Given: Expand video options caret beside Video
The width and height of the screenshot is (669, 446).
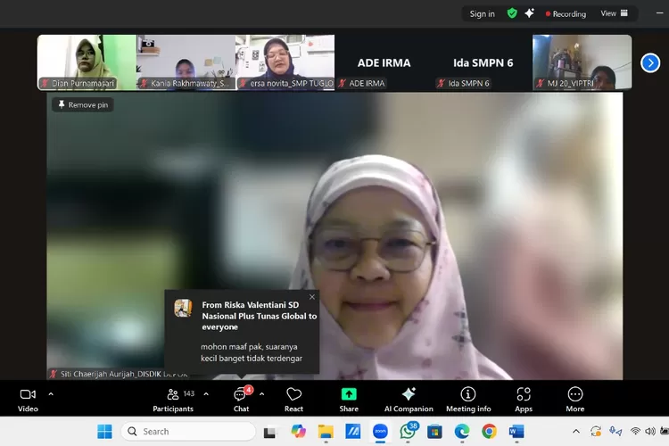Looking at the screenshot, I should tap(51, 394).
